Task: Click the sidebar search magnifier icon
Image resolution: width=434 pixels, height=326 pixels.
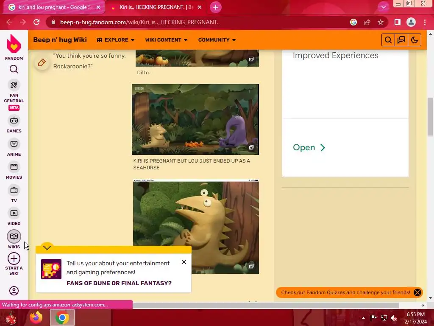Action: tap(14, 69)
